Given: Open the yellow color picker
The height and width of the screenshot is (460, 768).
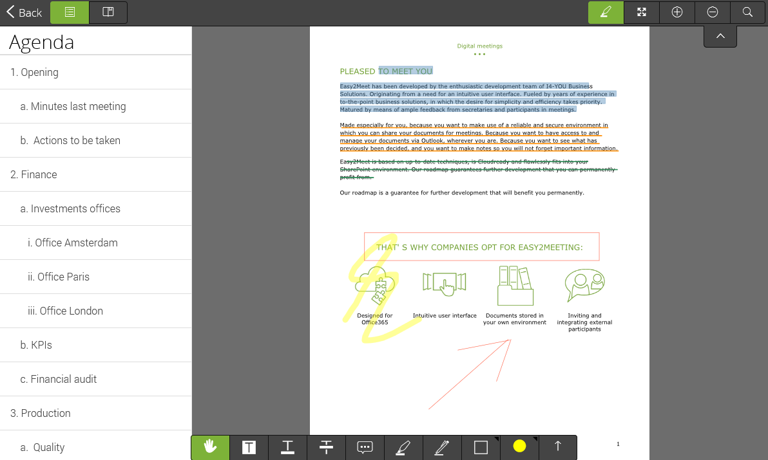Looking at the screenshot, I should click(520, 446).
